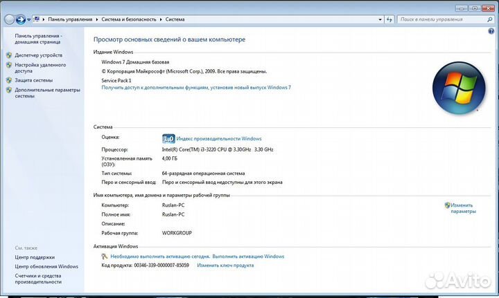Open Дополнительные параметры системы
499x298 pixels.
point(47,93)
